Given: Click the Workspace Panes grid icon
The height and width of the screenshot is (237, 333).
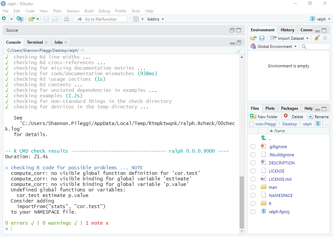Looking at the screenshot, I should coord(136,19).
